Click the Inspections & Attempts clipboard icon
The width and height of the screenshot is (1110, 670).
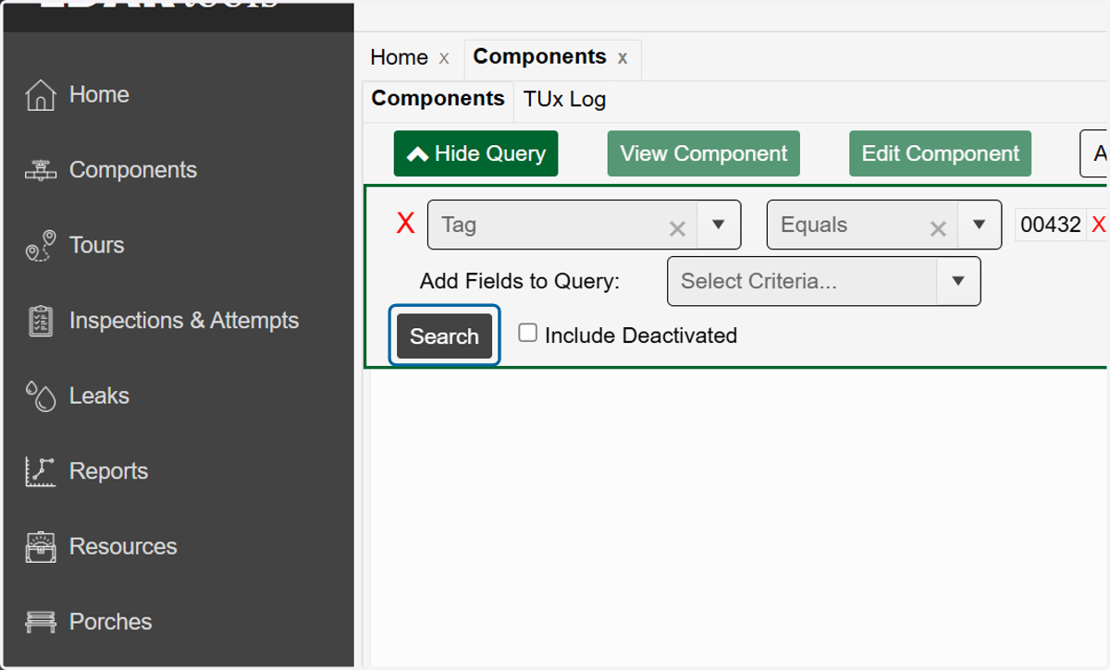[x=40, y=321]
